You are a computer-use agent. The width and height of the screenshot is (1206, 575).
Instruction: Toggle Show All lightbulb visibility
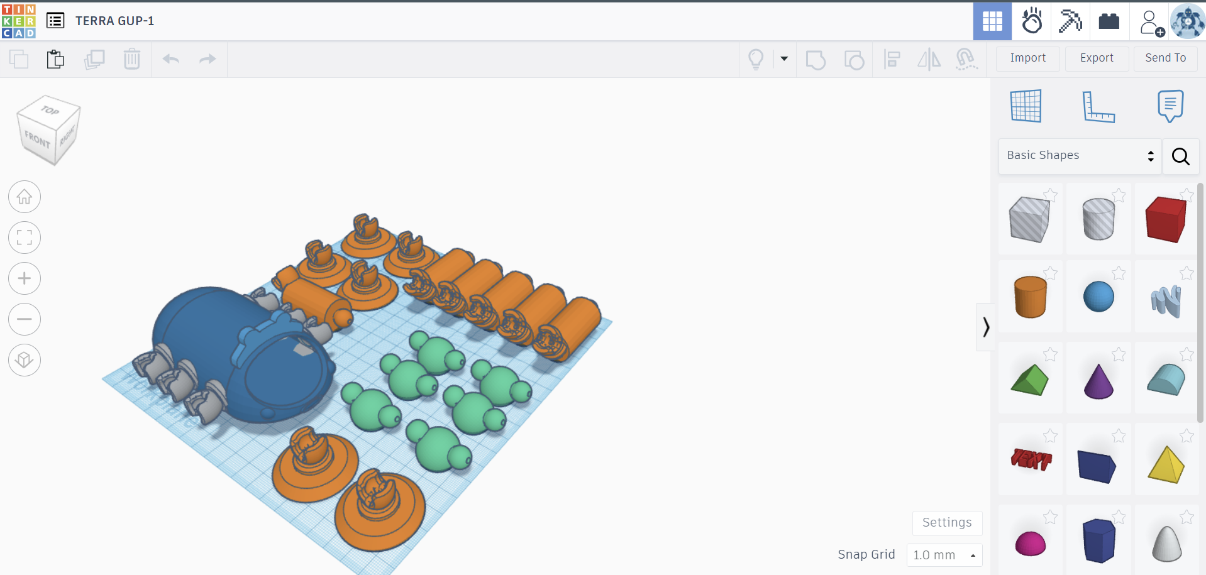point(756,60)
